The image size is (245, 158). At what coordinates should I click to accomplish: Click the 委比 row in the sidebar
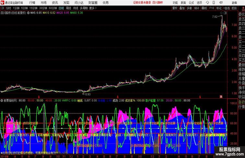(x=241, y=14)
